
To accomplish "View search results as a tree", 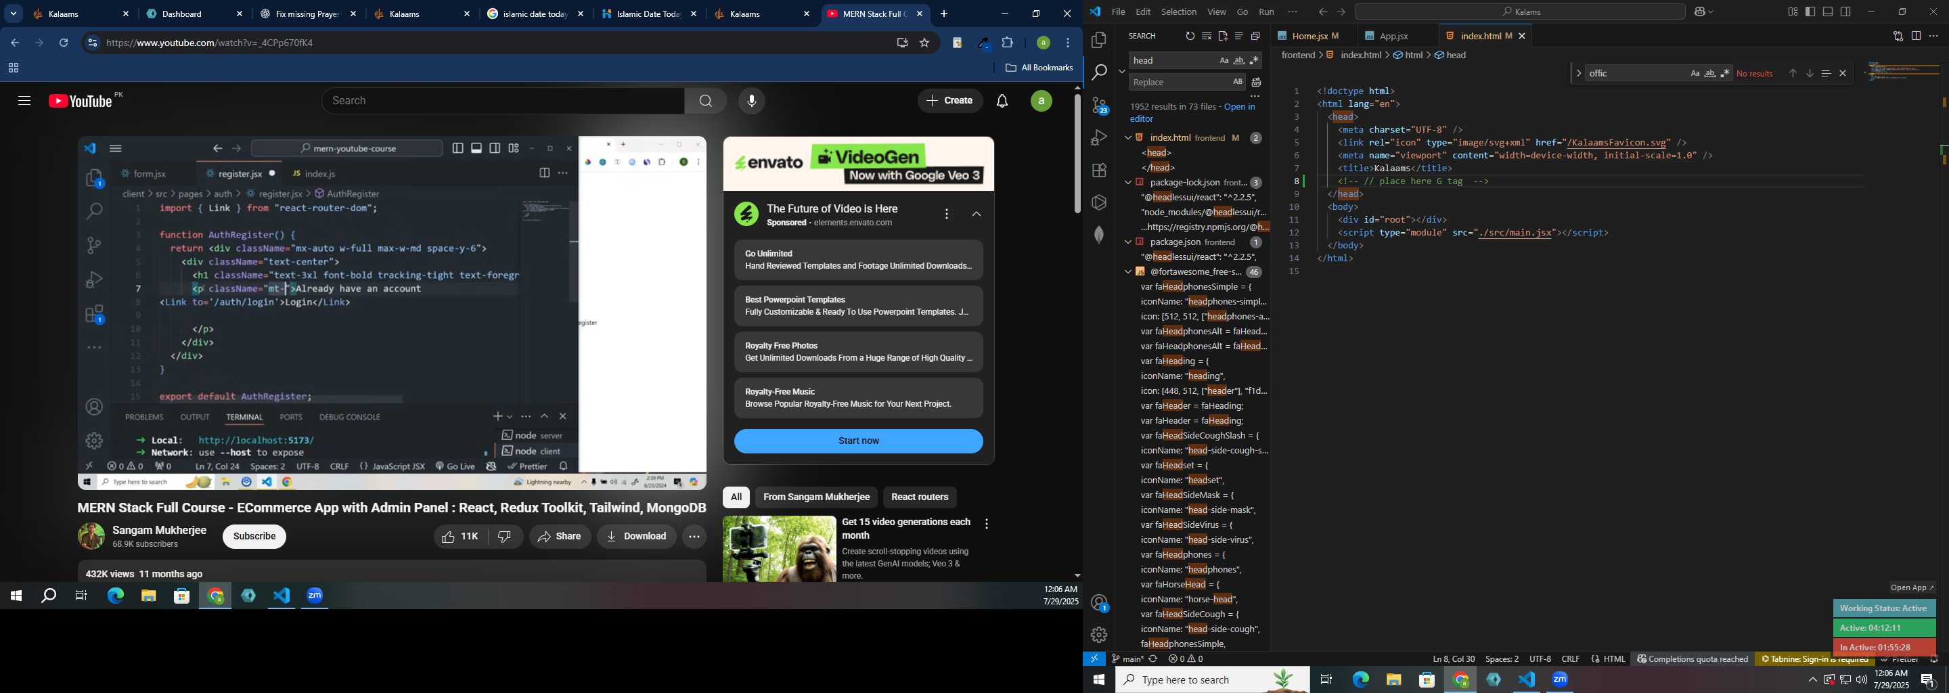I will coord(1239,37).
